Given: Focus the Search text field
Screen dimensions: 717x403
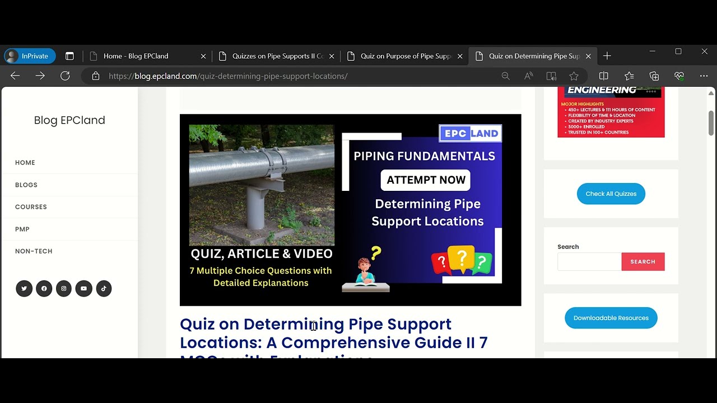Looking at the screenshot, I should (589, 261).
